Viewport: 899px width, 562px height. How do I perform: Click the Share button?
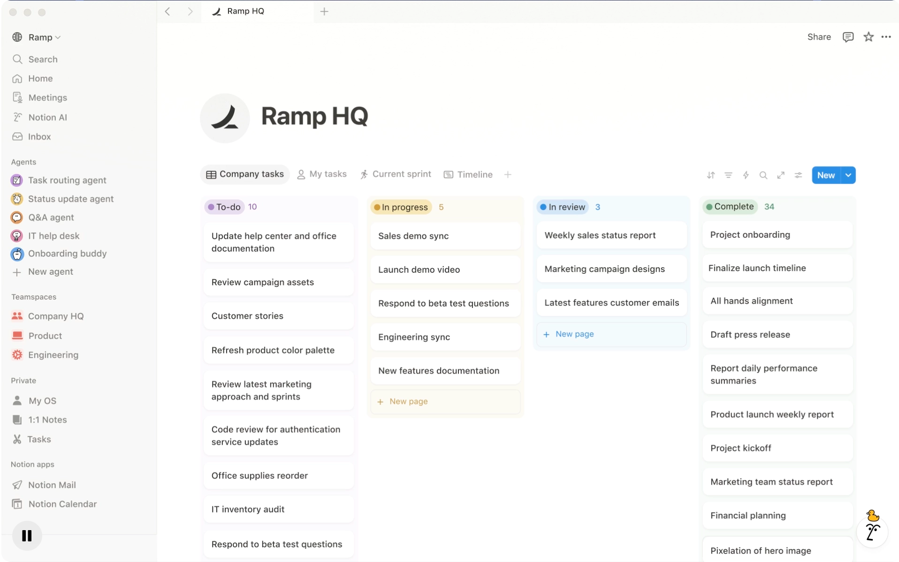[819, 37]
